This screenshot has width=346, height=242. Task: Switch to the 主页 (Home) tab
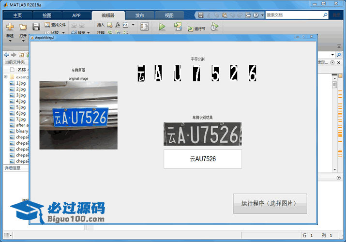point(17,15)
